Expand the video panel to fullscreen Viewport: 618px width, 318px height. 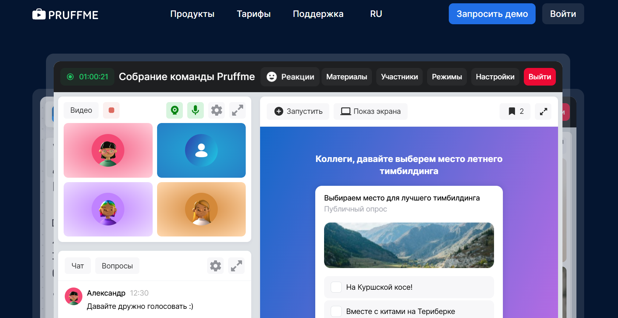click(x=238, y=110)
